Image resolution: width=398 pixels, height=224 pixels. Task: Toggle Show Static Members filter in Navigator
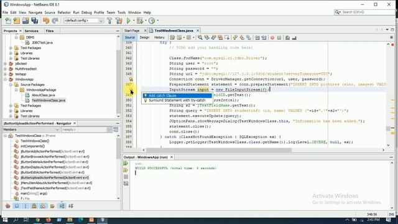[x=25, y=206]
